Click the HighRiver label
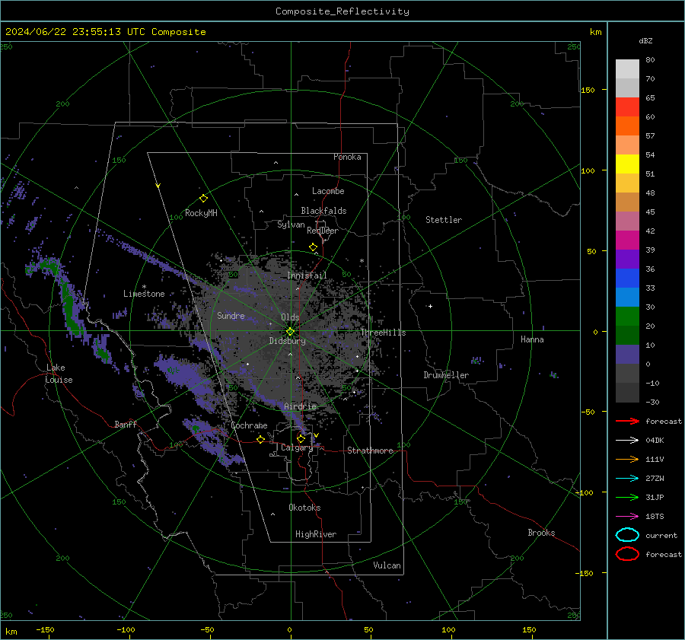Screen dimensions: 685x640 point(316,534)
